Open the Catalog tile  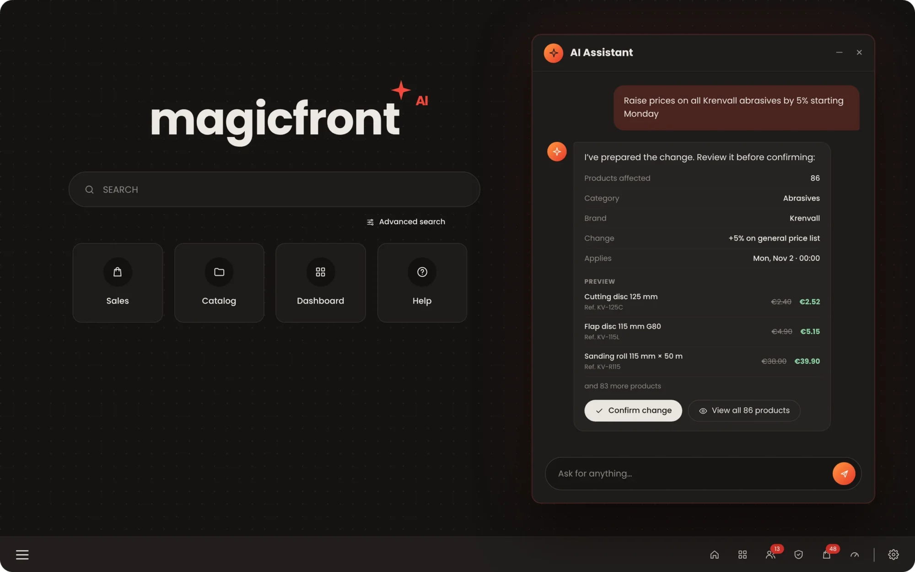[x=219, y=283]
